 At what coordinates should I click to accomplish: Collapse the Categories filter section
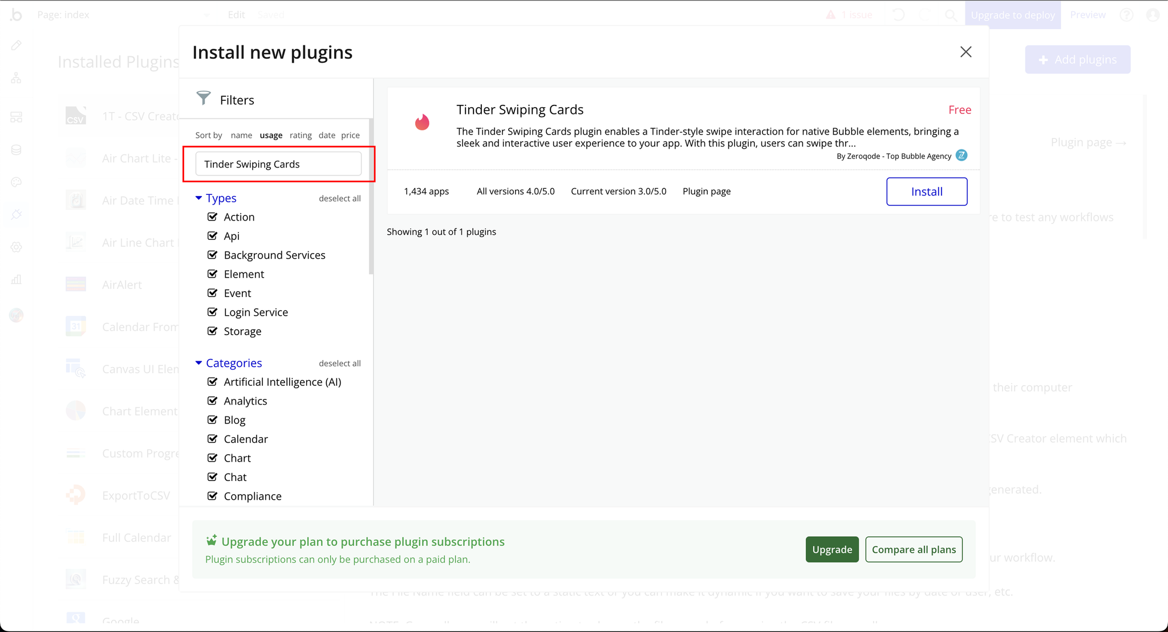point(228,363)
